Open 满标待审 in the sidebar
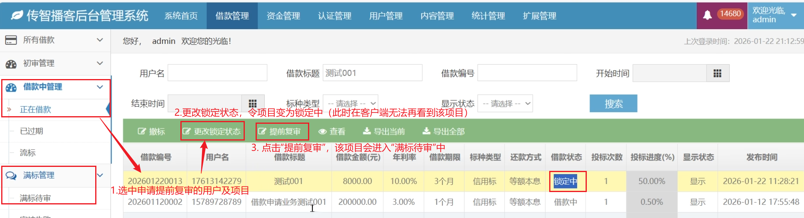 click(35, 198)
